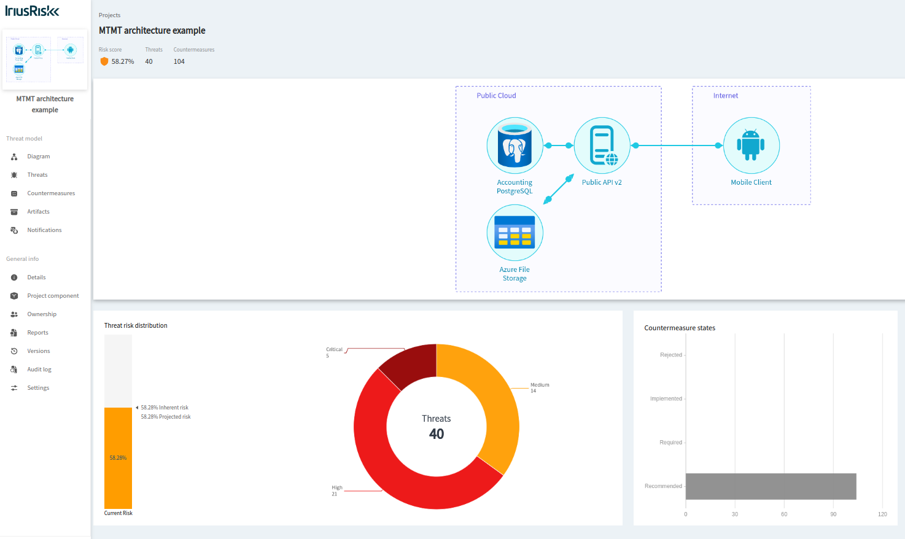
Task: Click the 104 countermeasures count link
Action: (179, 61)
